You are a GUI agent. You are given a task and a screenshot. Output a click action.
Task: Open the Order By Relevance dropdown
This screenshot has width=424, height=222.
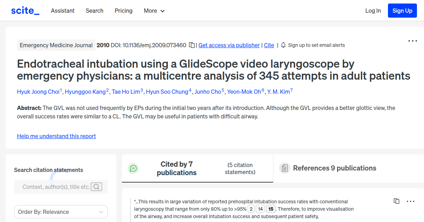click(61, 212)
